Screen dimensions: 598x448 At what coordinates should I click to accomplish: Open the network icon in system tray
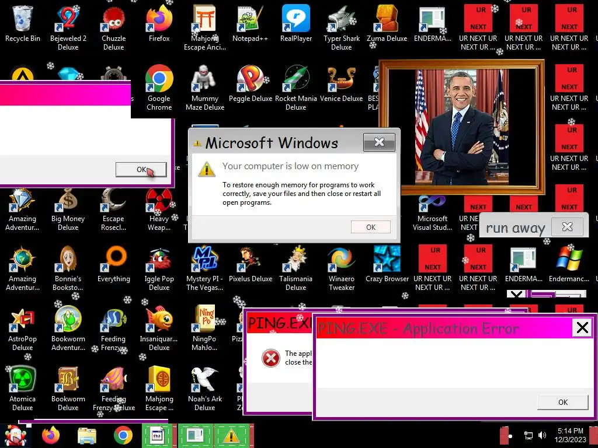click(x=528, y=435)
